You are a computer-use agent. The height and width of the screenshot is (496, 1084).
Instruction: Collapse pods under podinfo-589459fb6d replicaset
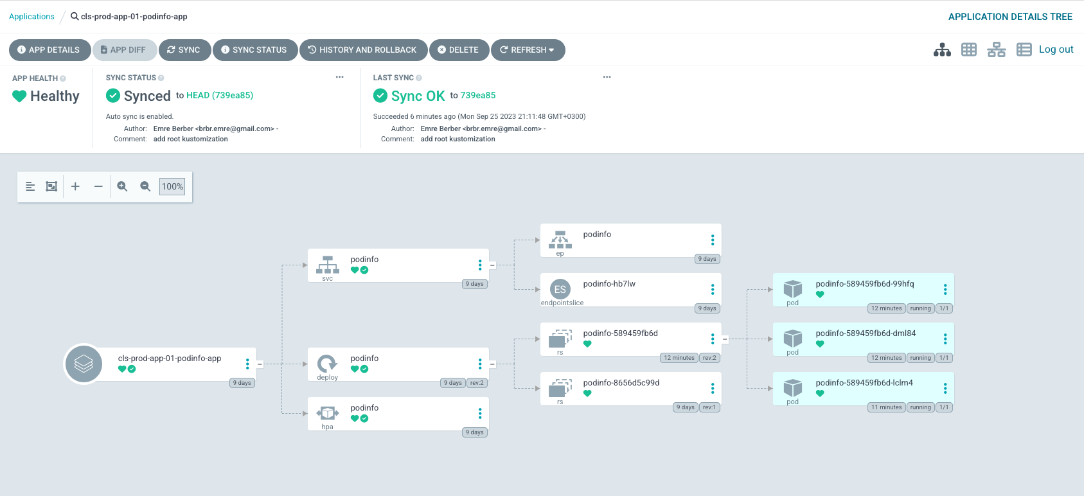click(725, 339)
